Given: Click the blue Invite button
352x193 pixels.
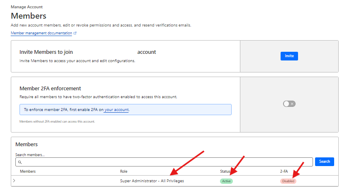Looking at the screenshot, I should pos(289,56).
